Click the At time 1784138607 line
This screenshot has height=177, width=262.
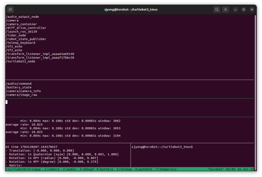(x=31, y=147)
